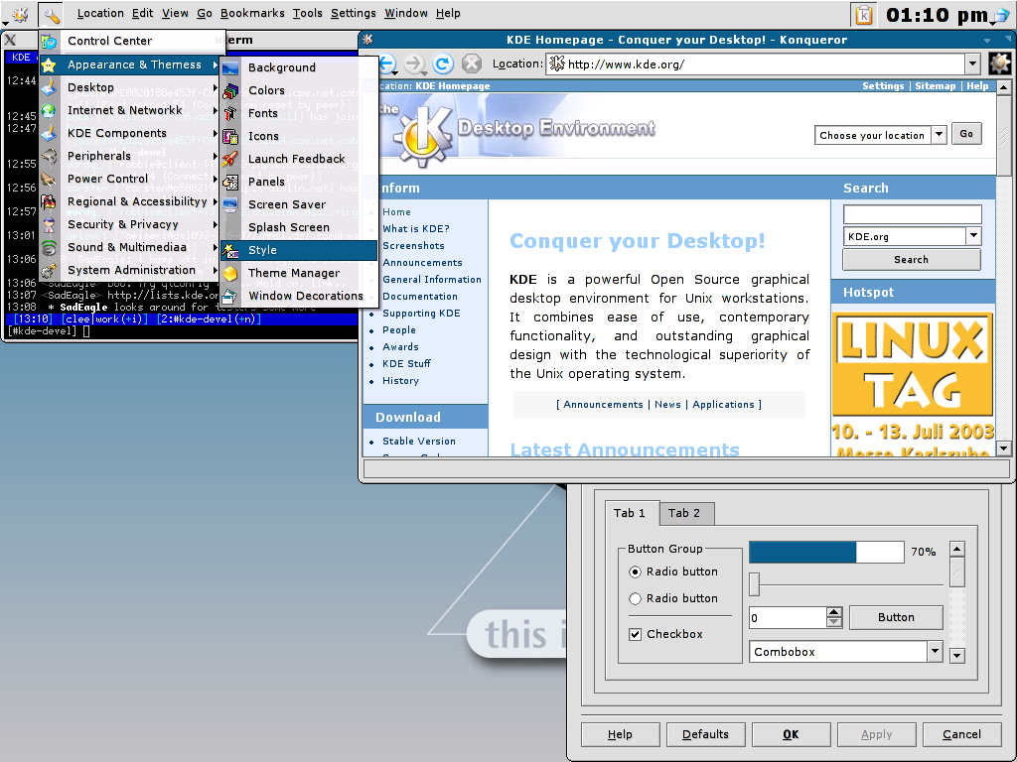Click the Fonts icon in submenu
1017x762 pixels.
click(x=230, y=113)
